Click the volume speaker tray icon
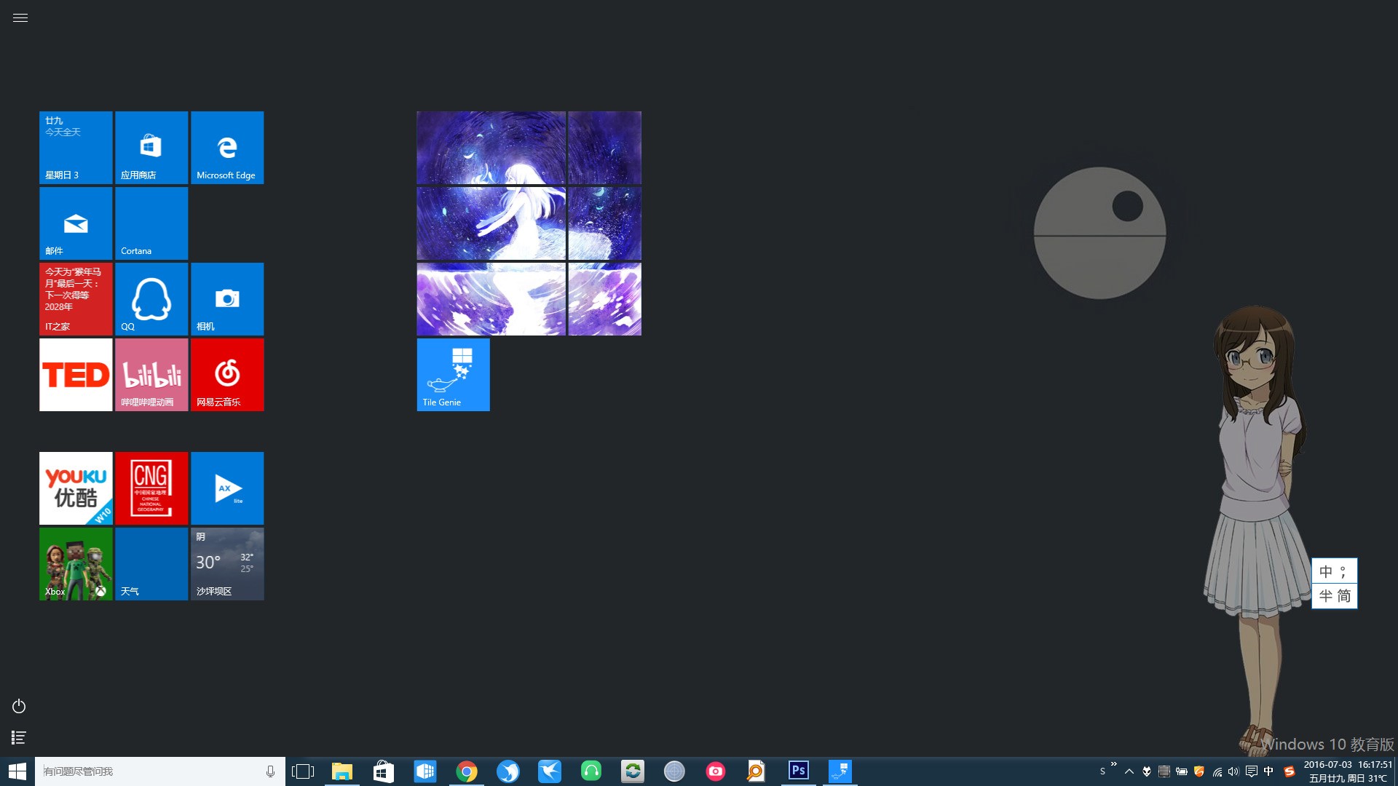 [x=1233, y=771]
